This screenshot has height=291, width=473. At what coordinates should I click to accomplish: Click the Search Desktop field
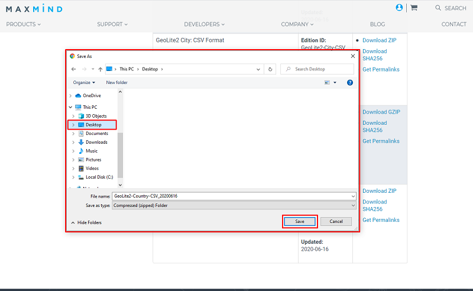[x=317, y=69]
